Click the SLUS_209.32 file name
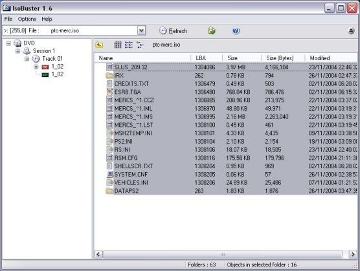 pos(131,67)
